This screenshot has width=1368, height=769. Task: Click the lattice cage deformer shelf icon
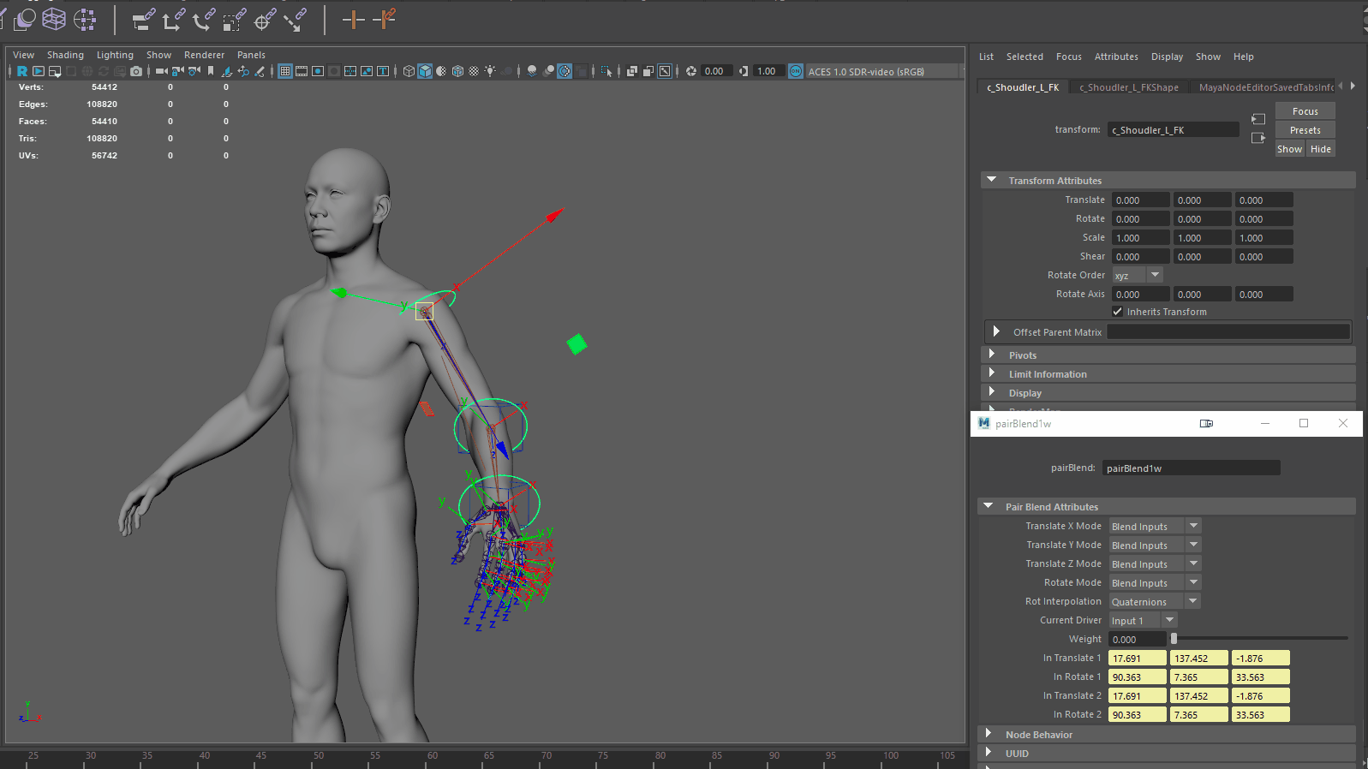tap(54, 19)
